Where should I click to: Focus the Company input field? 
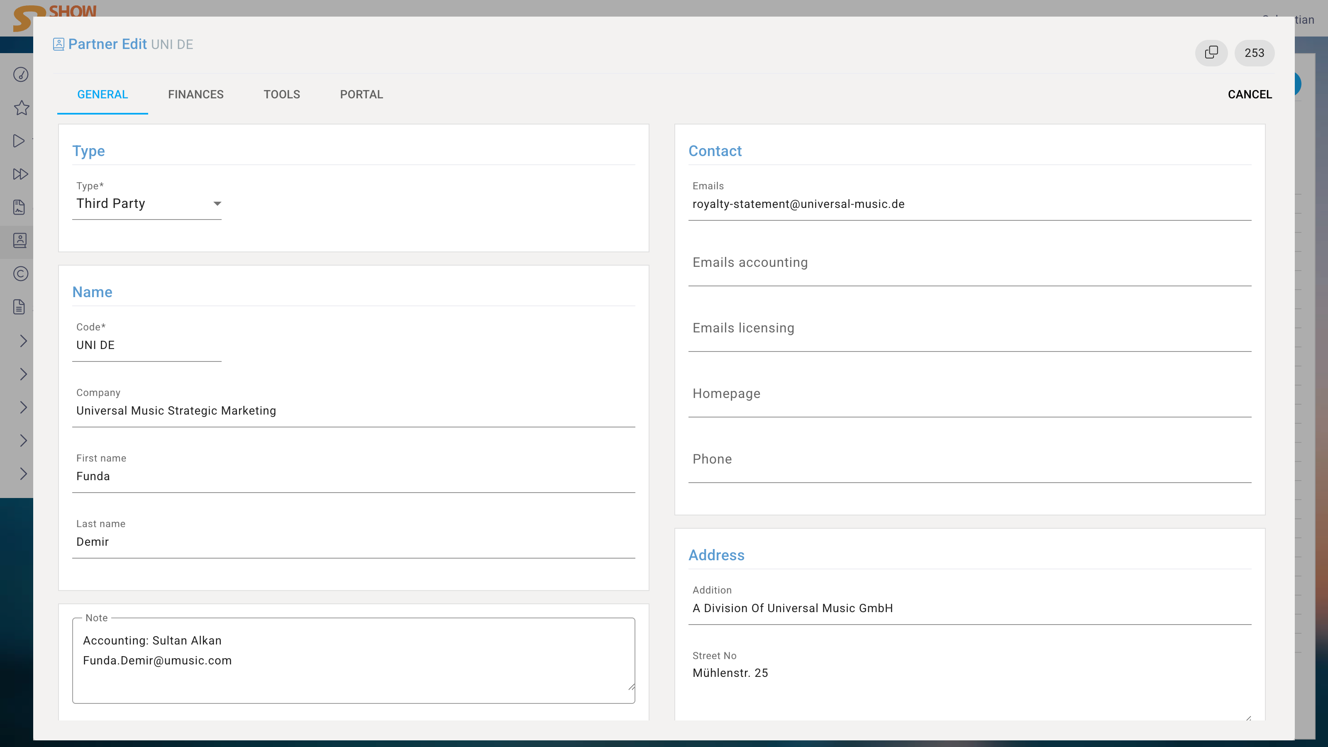(x=354, y=411)
